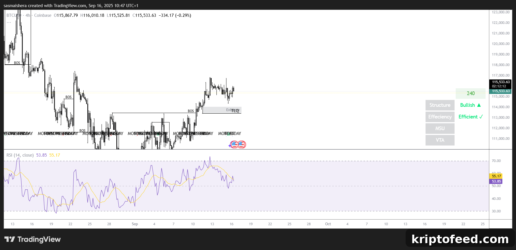Click the 02:12:12 bar countdown timer
Viewport: 516px width, 250px height.
tap(499, 86)
